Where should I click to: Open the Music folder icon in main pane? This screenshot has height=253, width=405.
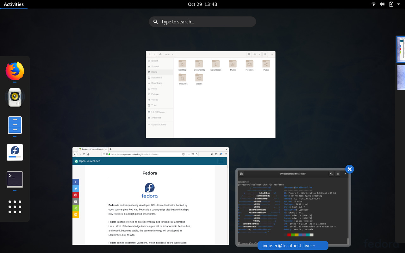233,64
